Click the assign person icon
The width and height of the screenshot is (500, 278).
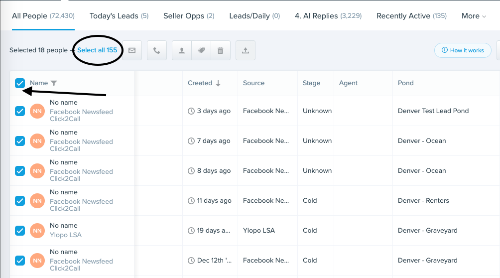click(182, 50)
